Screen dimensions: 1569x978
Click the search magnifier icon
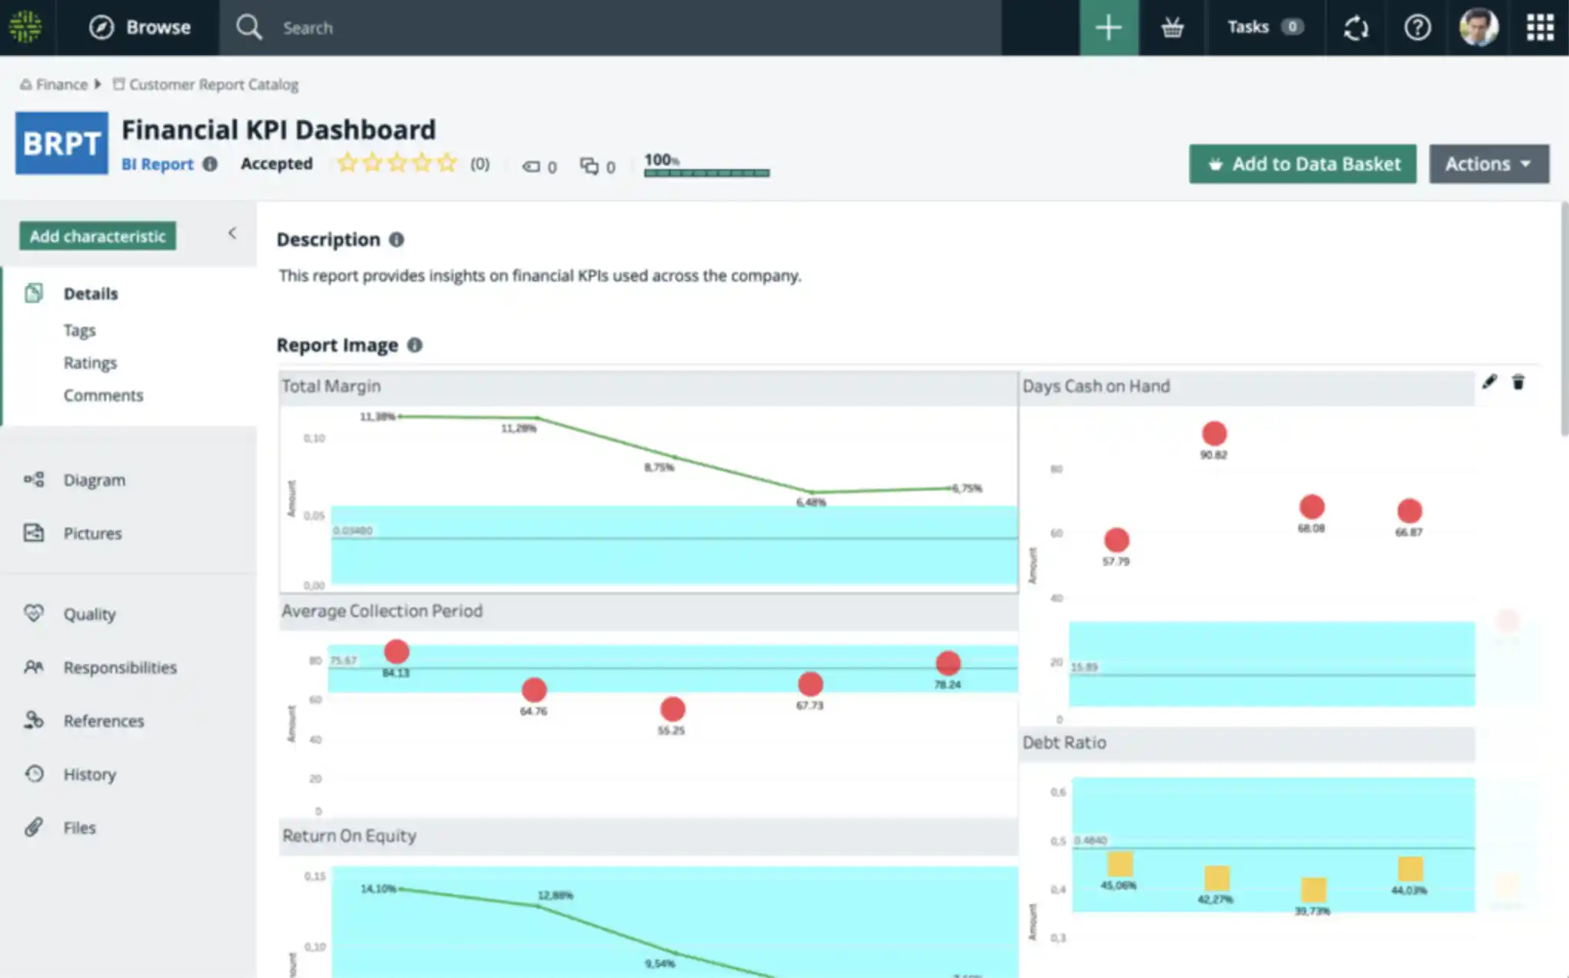click(x=248, y=28)
